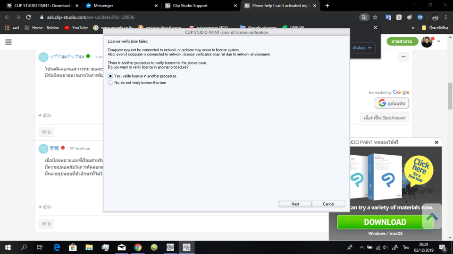The height and width of the screenshot is (254, 453).
Task: Close the CLIP STUDIO PAINT trial ad
Action: [436, 142]
